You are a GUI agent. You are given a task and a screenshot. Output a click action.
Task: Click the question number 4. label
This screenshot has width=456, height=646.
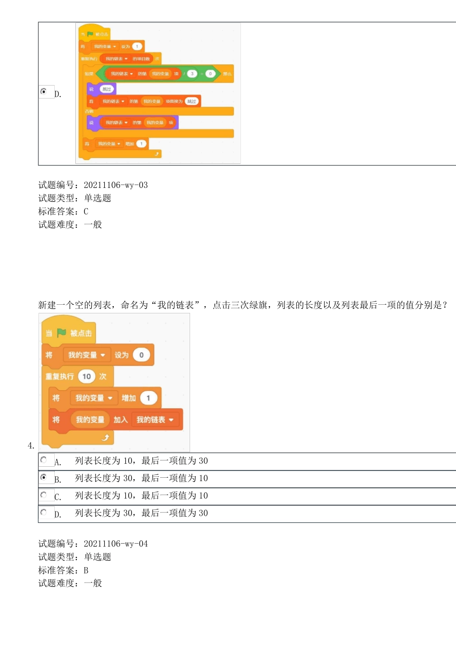click(31, 446)
